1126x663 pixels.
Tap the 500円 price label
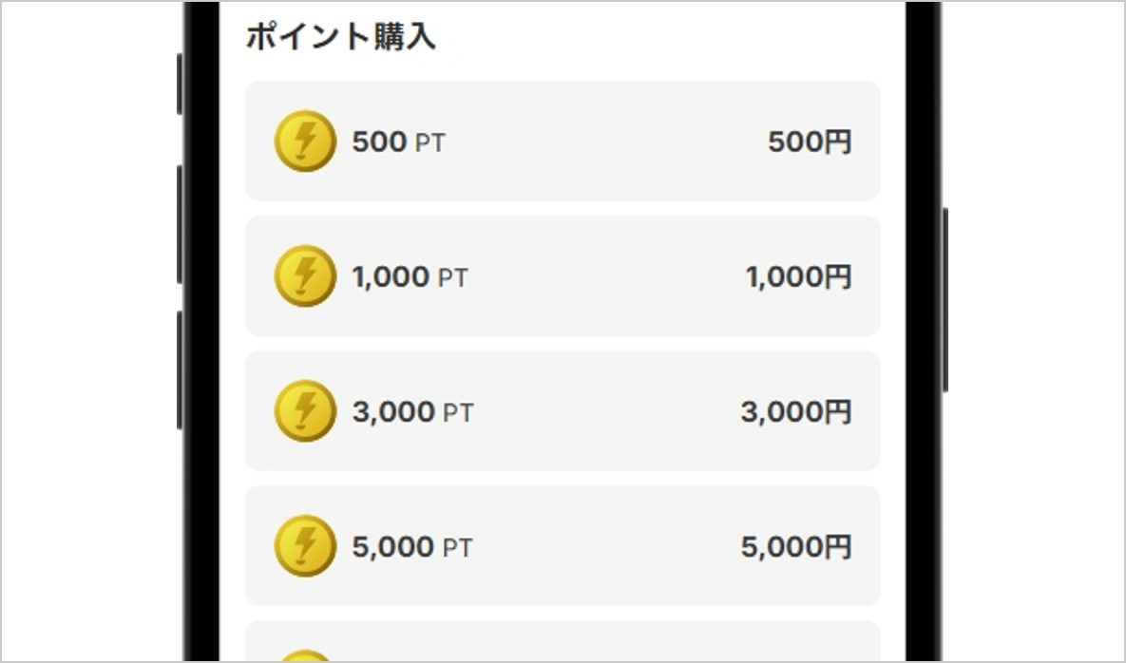point(810,142)
